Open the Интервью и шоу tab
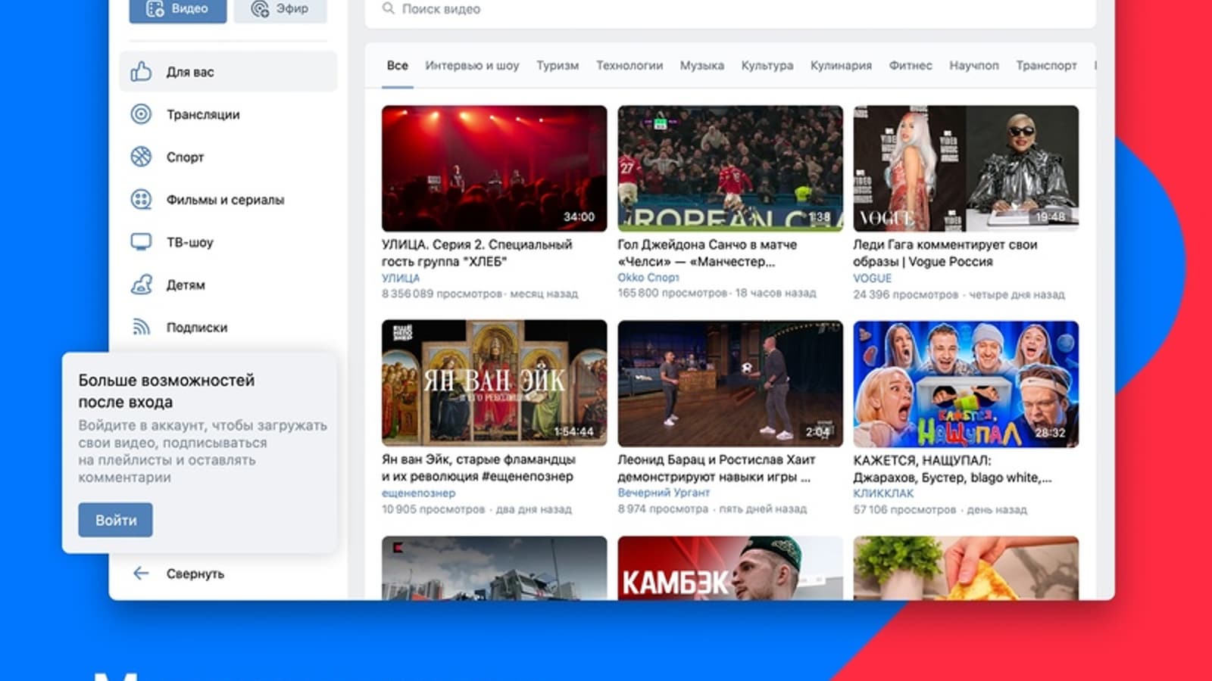Image resolution: width=1212 pixels, height=681 pixels. 472,66
